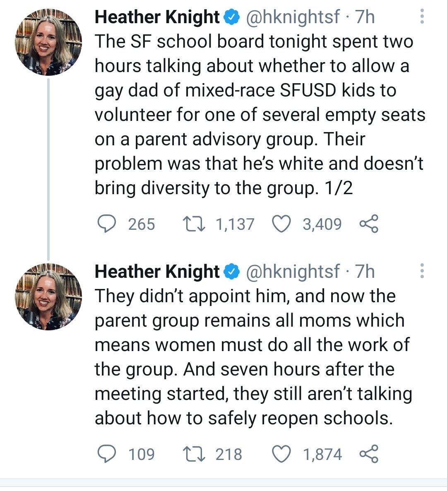Viewport: 447px width, 491px height.
Task: Like the second tweet with 1,874 likes
Action: [281, 454]
